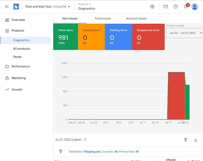Open the user account avatar
203x161 pixels.
tap(195, 7)
